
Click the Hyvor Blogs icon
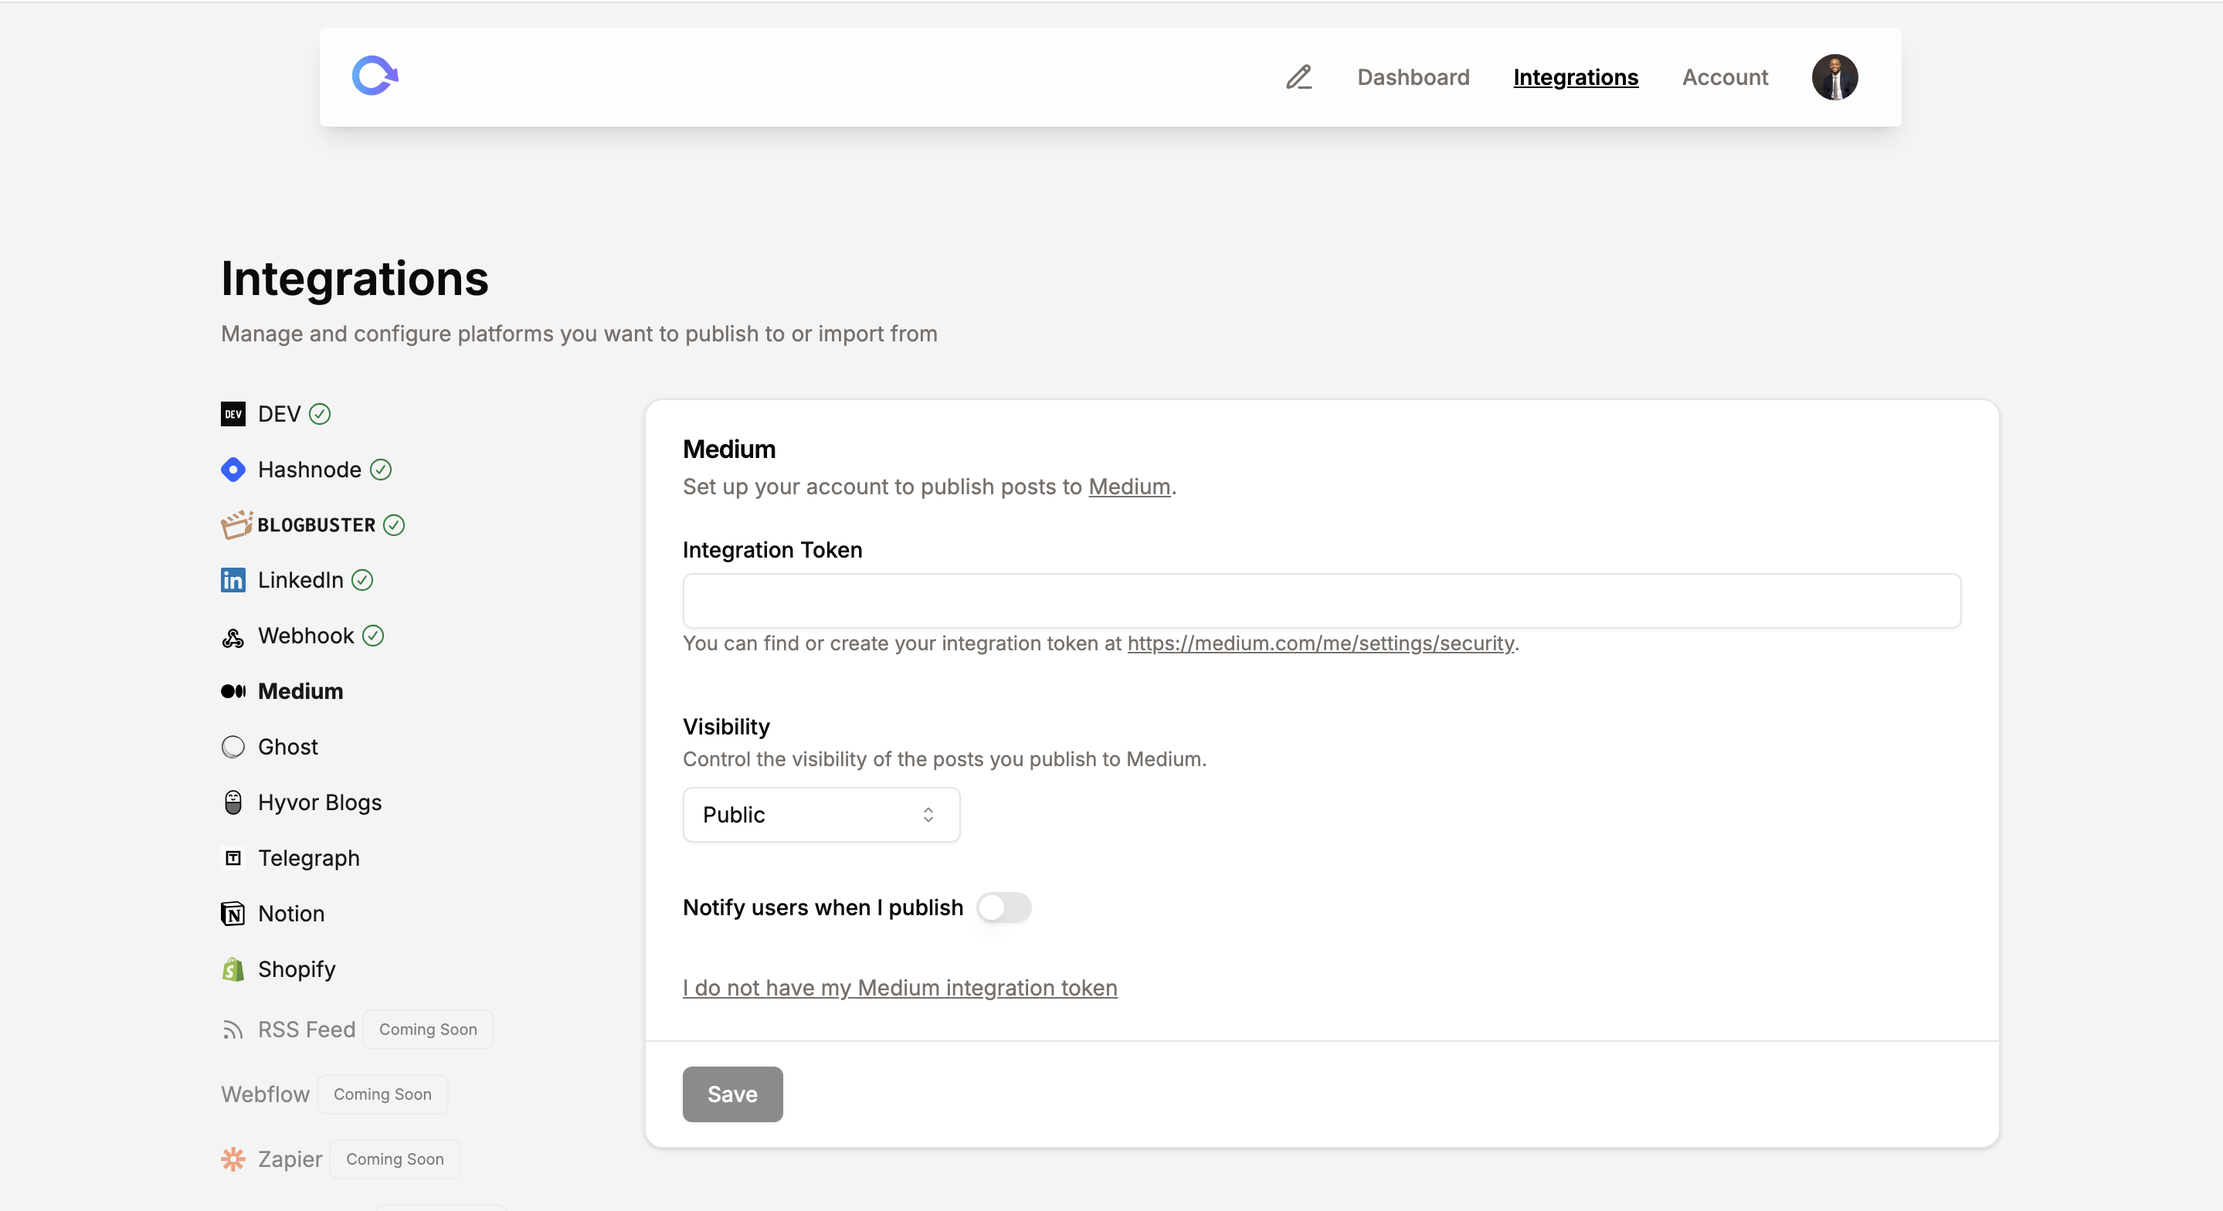coord(233,802)
